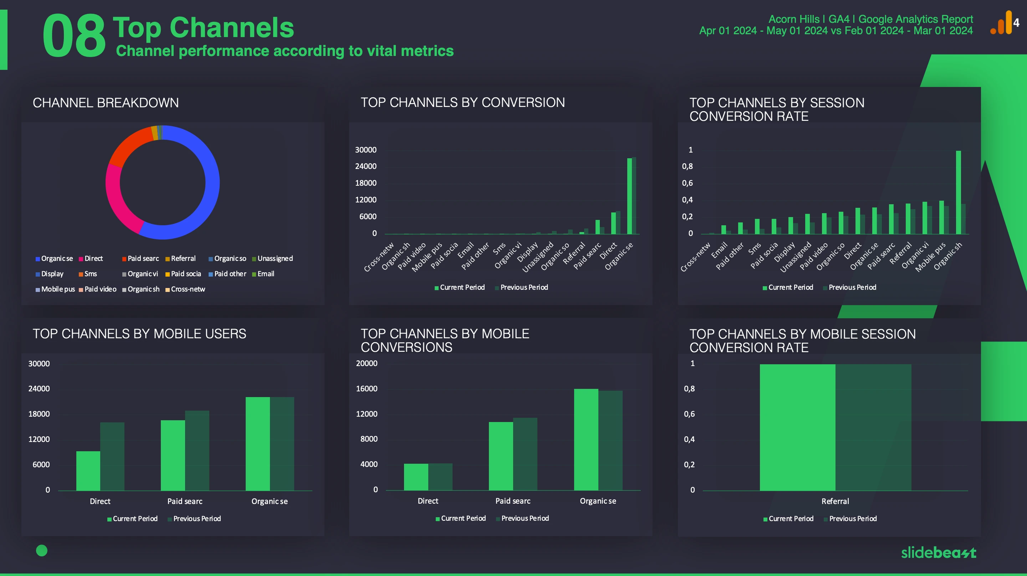
Task: Click the Display legend entry in Channel Breakdown
Action: [x=50, y=274]
